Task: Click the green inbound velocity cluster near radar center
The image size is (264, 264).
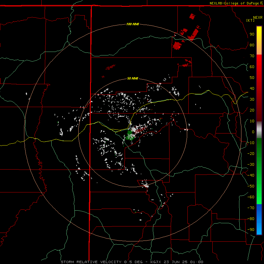Action: [x=130, y=135]
